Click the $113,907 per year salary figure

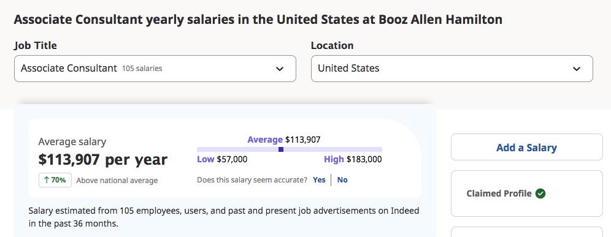103,160
